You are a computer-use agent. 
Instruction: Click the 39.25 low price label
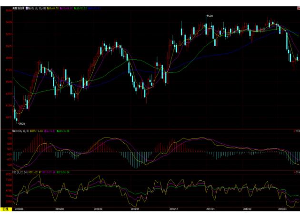21,123
